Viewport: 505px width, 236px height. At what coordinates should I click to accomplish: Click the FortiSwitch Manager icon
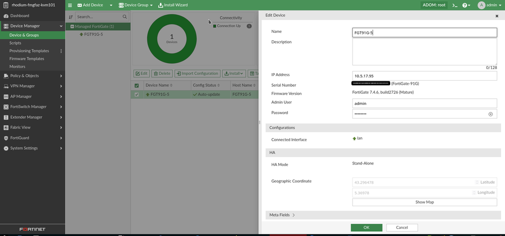coord(6,106)
